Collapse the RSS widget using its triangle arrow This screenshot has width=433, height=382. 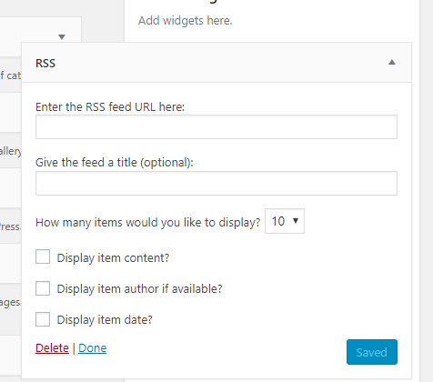point(392,63)
